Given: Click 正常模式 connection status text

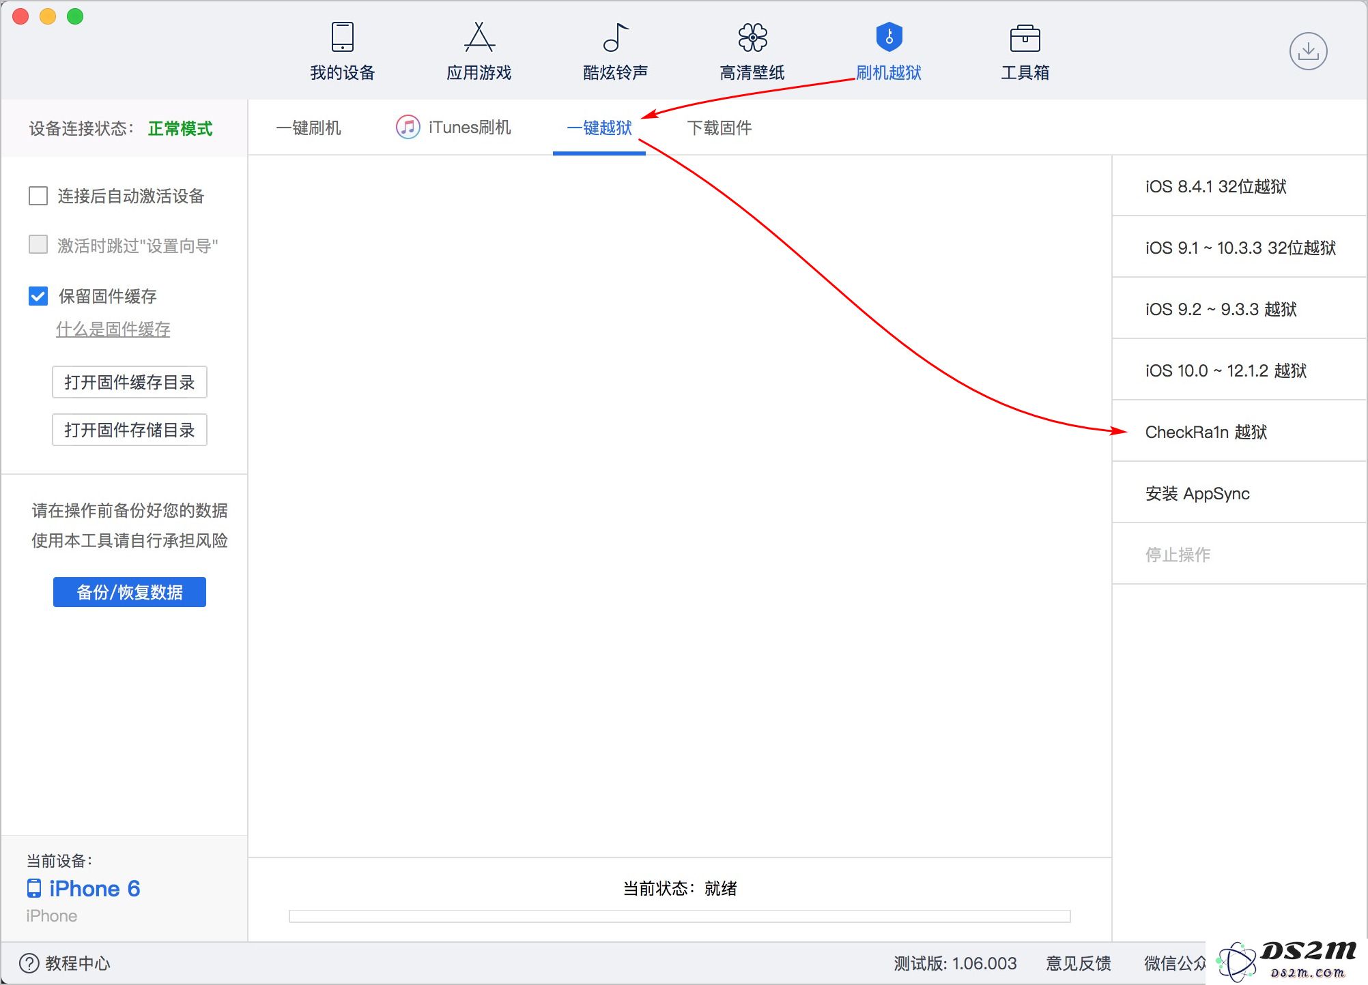Looking at the screenshot, I should pos(180,128).
